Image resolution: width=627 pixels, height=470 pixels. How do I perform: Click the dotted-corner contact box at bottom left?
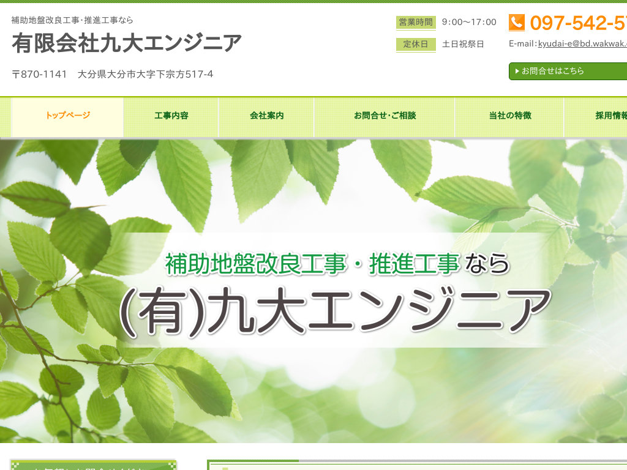[95, 466]
